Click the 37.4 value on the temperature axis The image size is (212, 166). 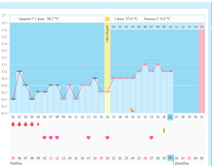click(5, 44)
